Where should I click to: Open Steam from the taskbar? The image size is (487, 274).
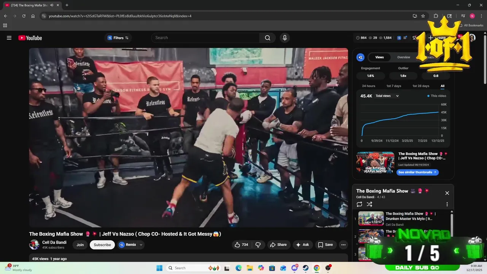306,268
